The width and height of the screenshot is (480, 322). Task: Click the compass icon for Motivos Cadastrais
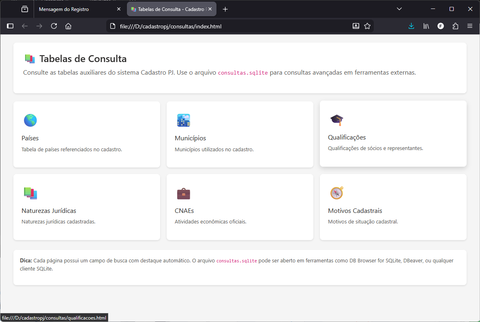[336, 193]
